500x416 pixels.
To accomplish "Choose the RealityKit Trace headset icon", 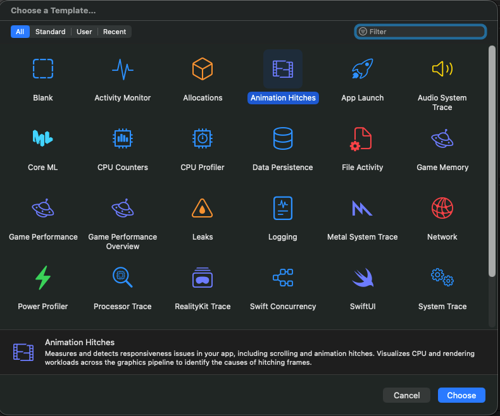I will click(203, 278).
